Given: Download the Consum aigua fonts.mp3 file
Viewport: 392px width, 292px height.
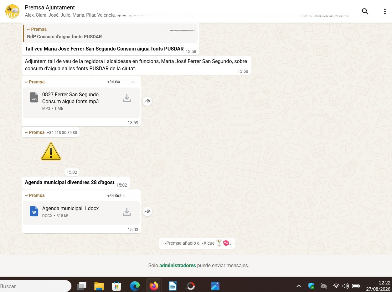Looking at the screenshot, I should point(127,98).
